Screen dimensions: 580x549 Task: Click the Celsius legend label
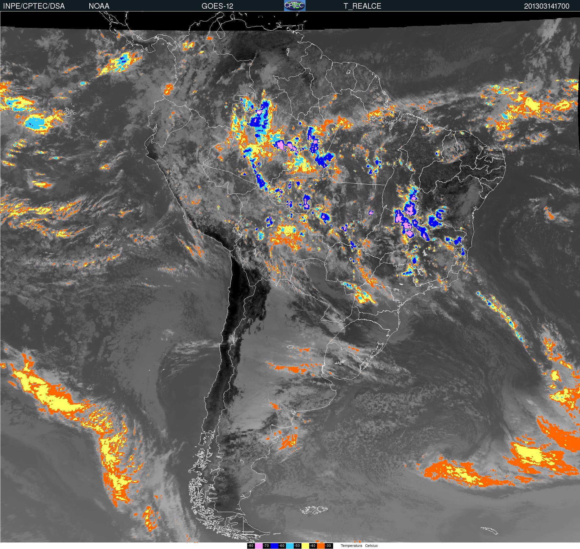click(x=371, y=546)
